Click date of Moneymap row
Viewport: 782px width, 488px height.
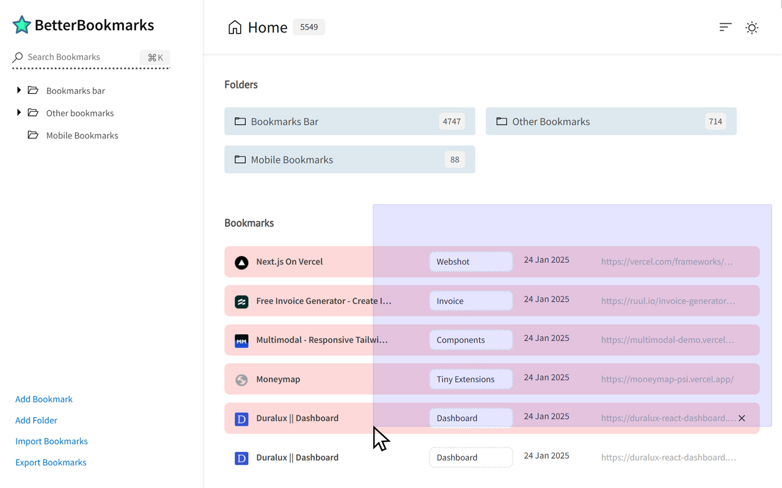(x=547, y=378)
